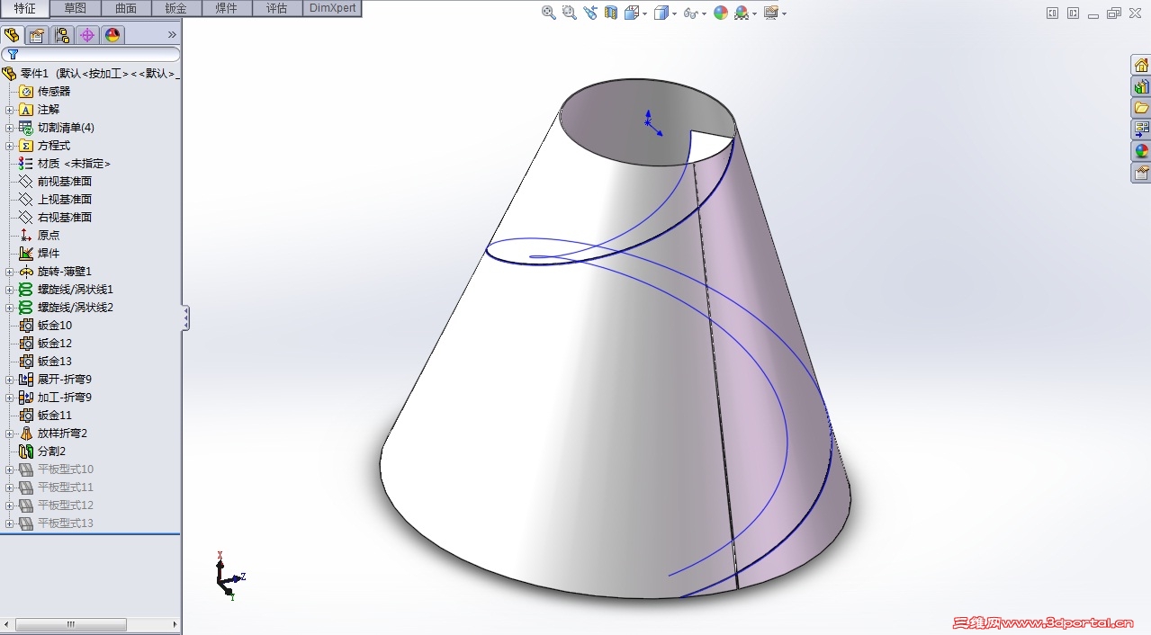Expand the 放样折弯2 node
Viewport: 1151px width, 635px height.
coord(10,434)
